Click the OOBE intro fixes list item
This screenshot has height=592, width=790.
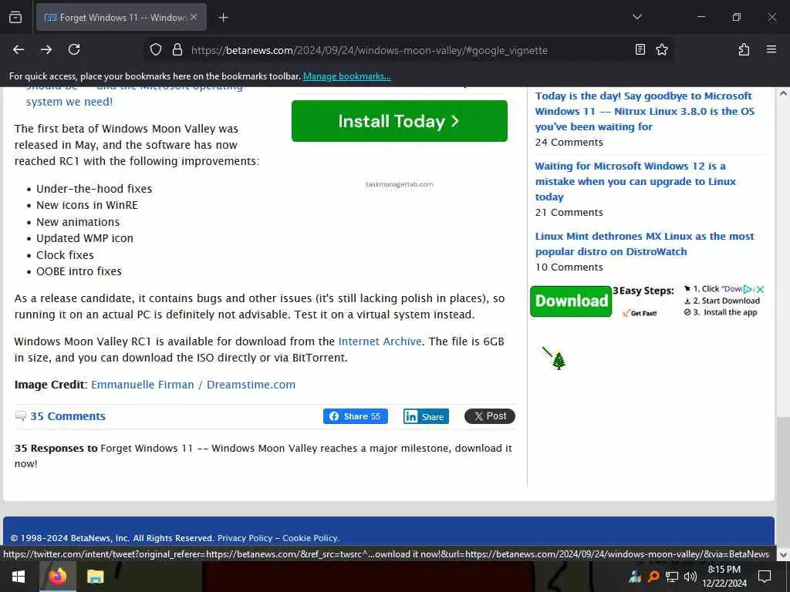[79, 271]
